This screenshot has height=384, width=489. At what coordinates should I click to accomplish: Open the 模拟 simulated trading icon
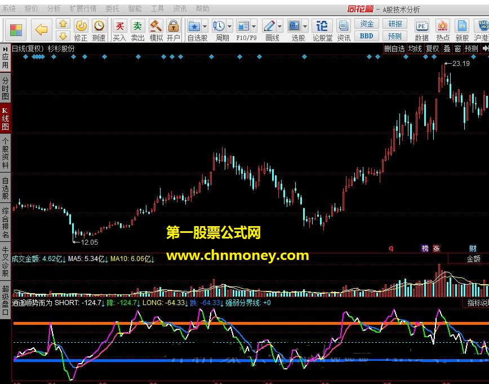[x=156, y=30]
